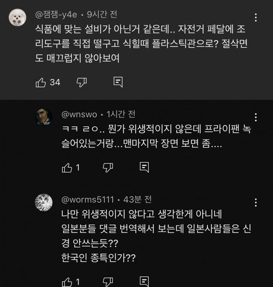Open the @worms5111 username link

(x=89, y=199)
